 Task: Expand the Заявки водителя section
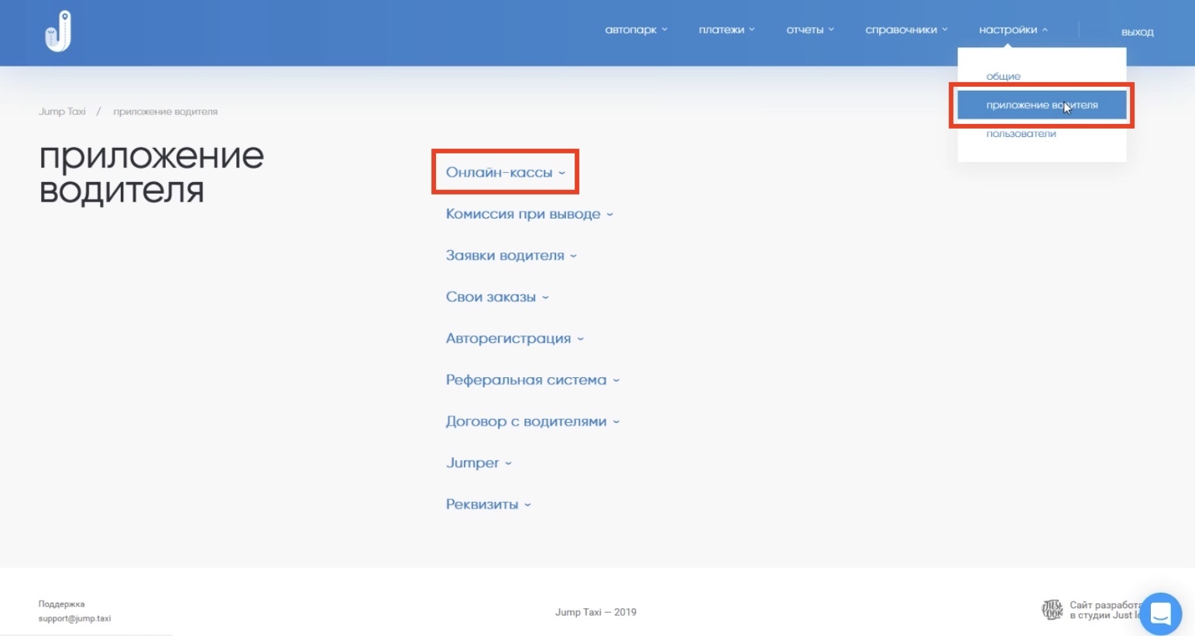coord(510,256)
